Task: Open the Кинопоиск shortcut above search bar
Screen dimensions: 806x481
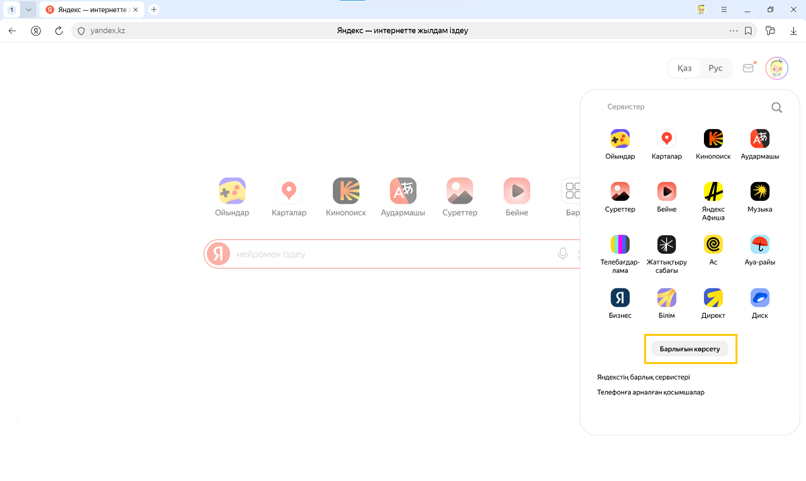Action: 346,198
